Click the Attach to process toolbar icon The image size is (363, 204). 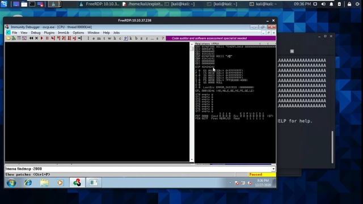click(14, 38)
